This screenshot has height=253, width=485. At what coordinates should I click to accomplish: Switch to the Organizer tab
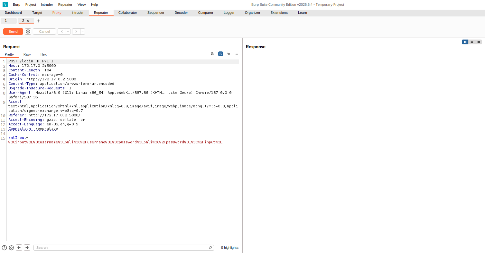pyautogui.click(x=253, y=13)
